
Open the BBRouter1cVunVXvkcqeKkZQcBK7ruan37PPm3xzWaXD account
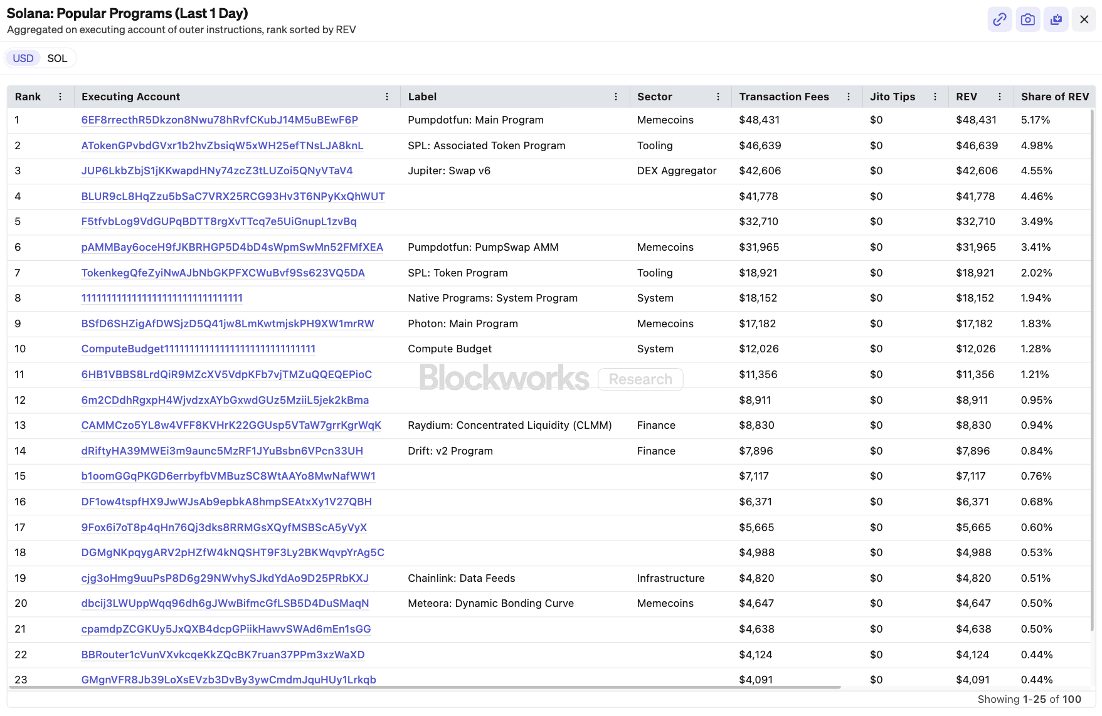[223, 655]
